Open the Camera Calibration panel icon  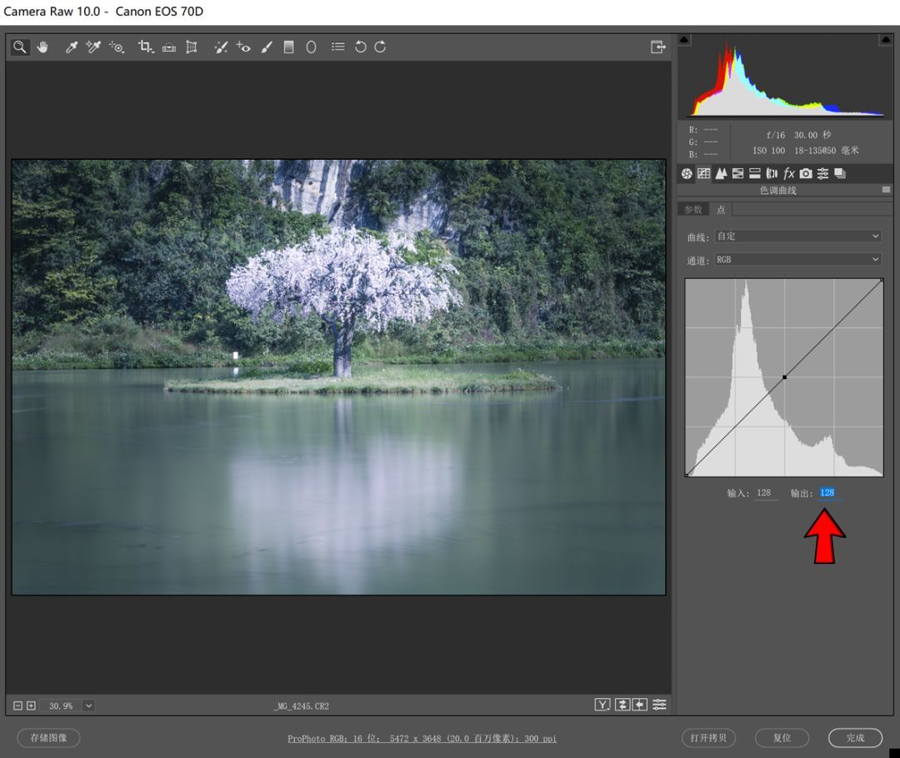pyautogui.click(x=806, y=173)
